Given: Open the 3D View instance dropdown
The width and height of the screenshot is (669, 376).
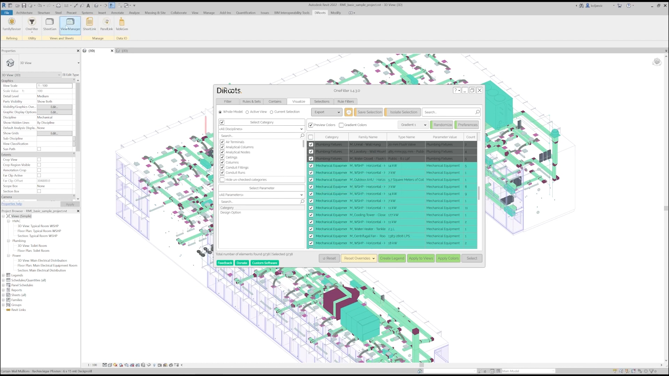Looking at the screenshot, I should [31, 75].
